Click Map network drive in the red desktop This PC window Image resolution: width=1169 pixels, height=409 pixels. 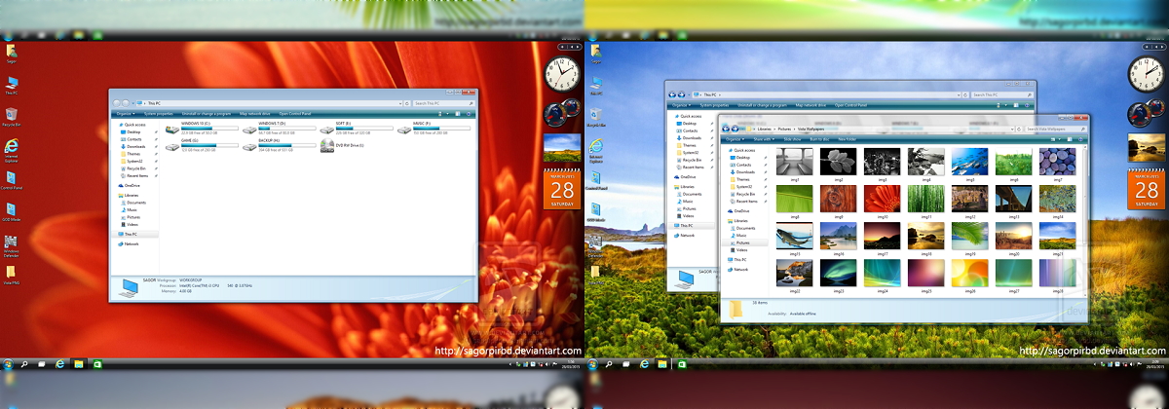pyautogui.click(x=256, y=114)
